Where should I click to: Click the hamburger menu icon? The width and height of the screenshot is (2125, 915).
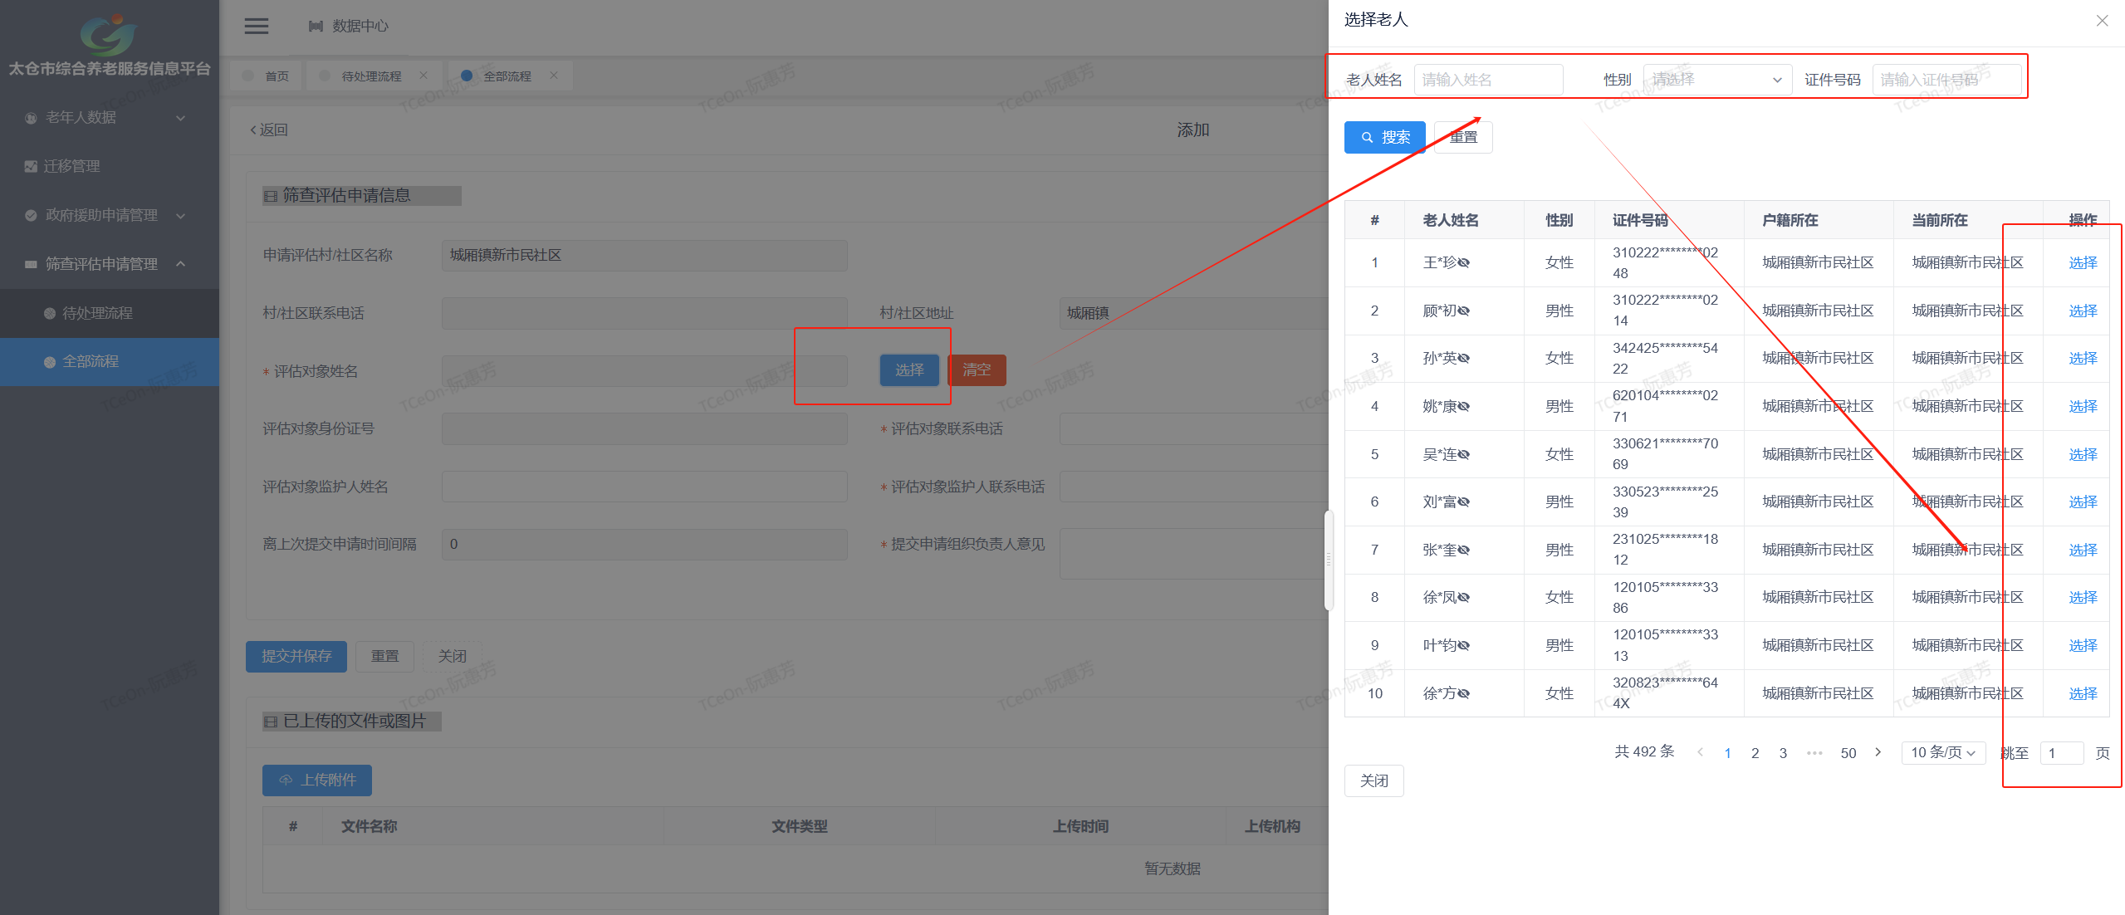256,26
